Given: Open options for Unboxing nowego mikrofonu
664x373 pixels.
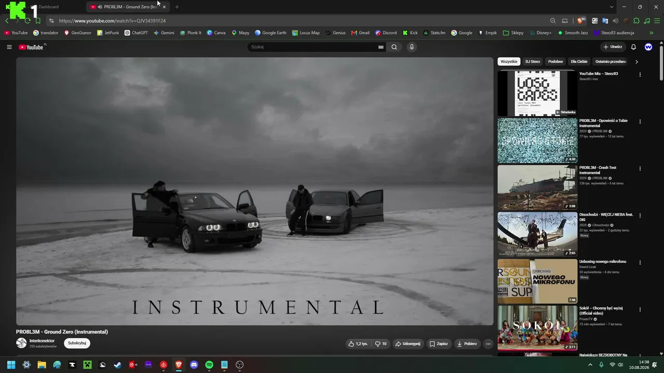Looking at the screenshot, I should tap(640, 263).
